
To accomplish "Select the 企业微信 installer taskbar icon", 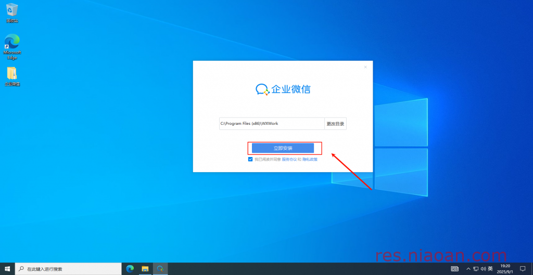I will [160, 269].
